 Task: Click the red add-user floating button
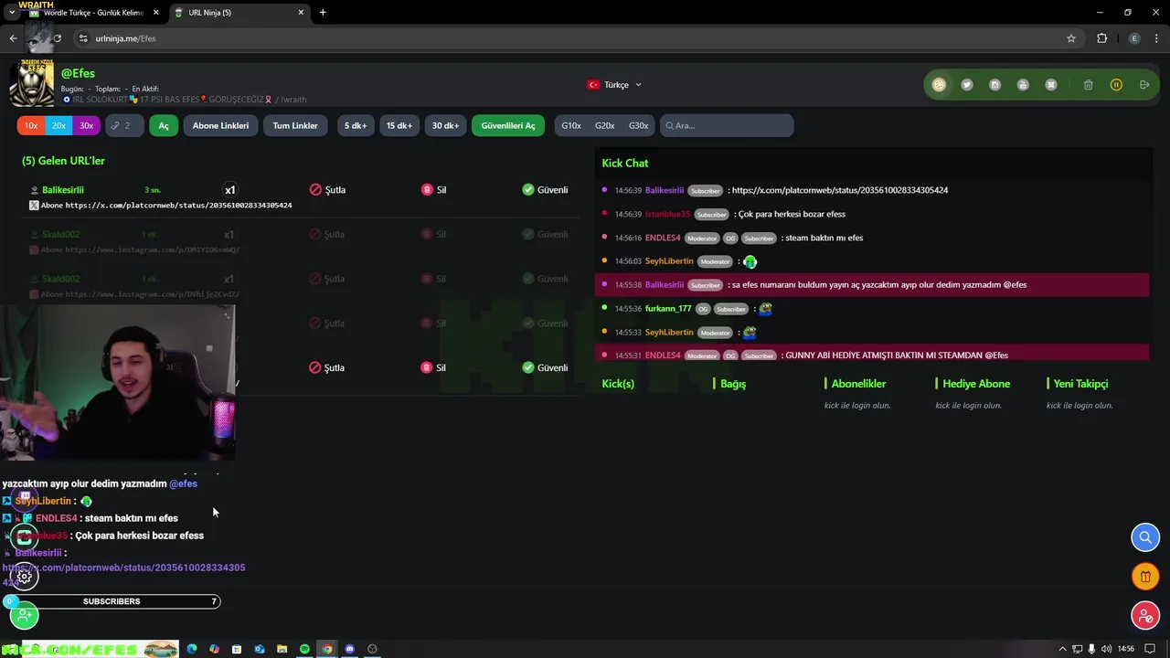(1145, 616)
